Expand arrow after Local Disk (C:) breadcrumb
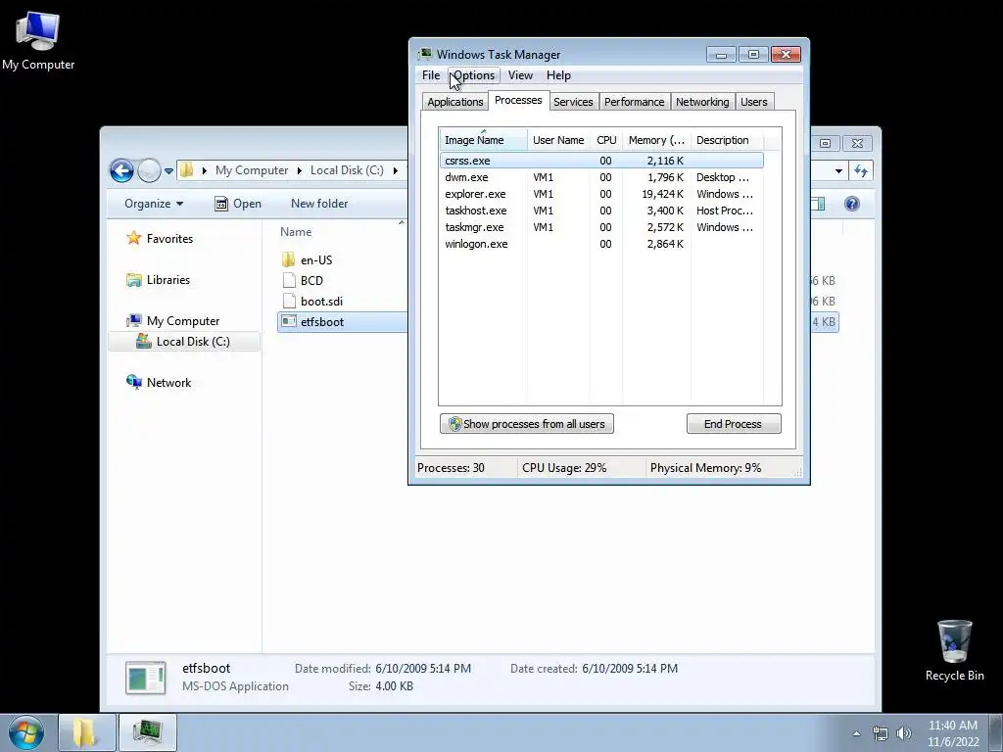The width and height of the screenshot is (1003, 752). point(396,170)
